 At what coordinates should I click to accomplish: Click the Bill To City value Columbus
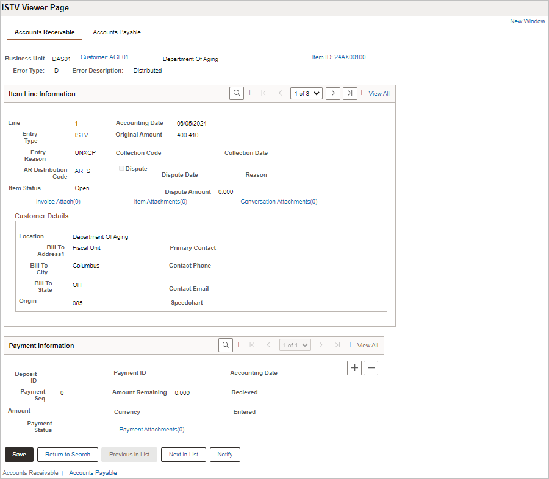[x=86, y=266]
